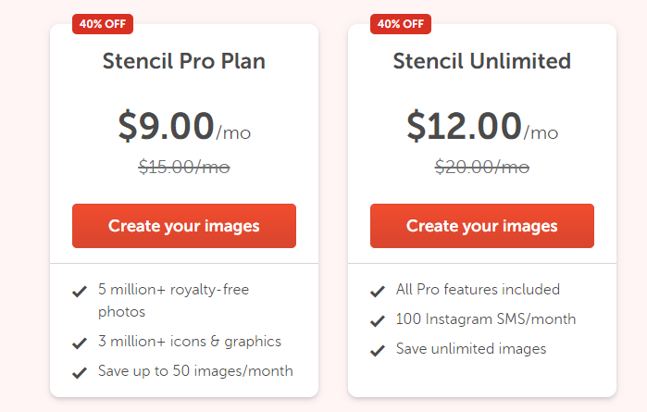Click the 3 million+ icons & graphics text
Screen dimensions: 647x412
coord(189,342)
